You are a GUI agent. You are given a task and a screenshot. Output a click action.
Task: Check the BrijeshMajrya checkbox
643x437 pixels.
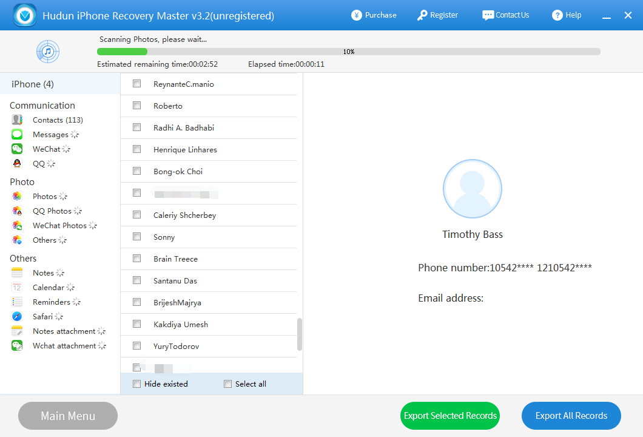137,302
